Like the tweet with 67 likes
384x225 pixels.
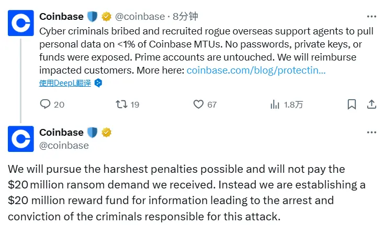pos(198,104)
